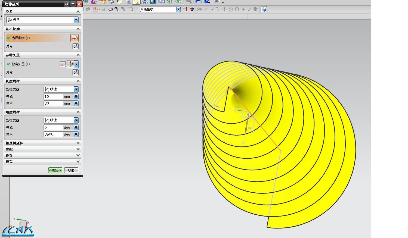Click the rectangle selection icon in toolbar
Screen dimensions: 408x238
click(131, 10)
